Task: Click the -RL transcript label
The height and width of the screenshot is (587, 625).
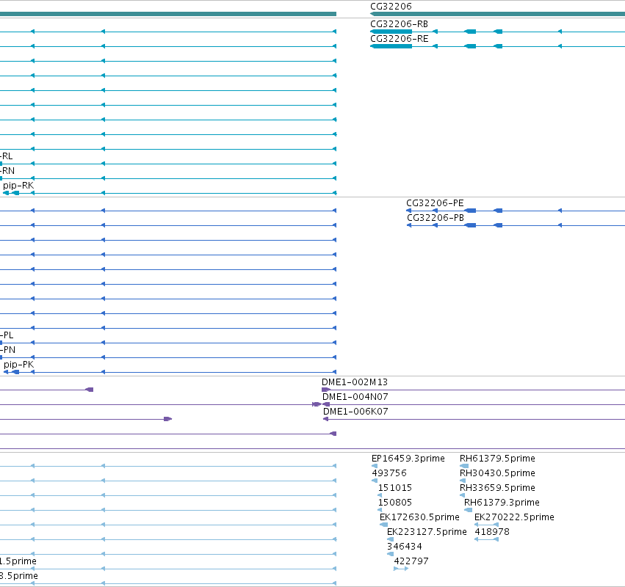Action: [x=6, y=156]
